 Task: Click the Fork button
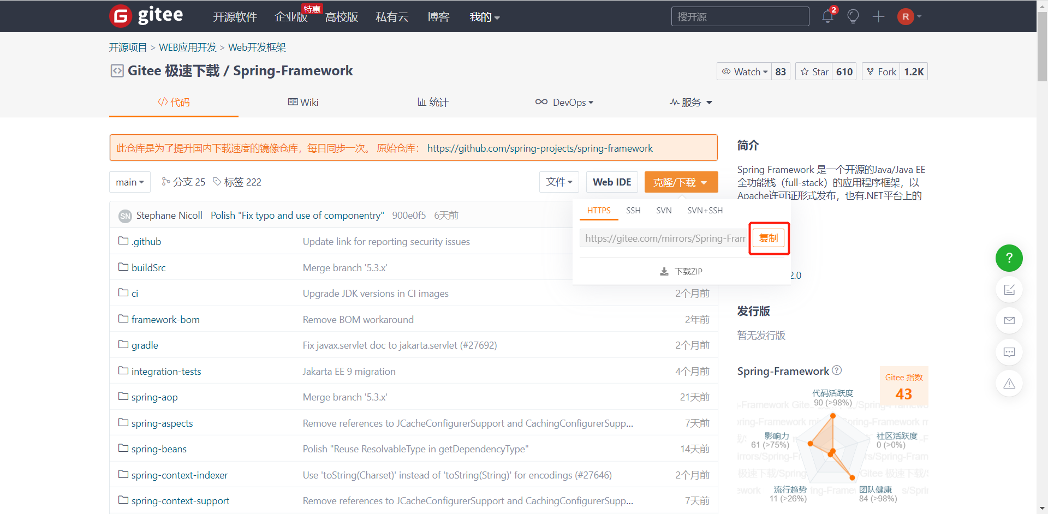881,71
